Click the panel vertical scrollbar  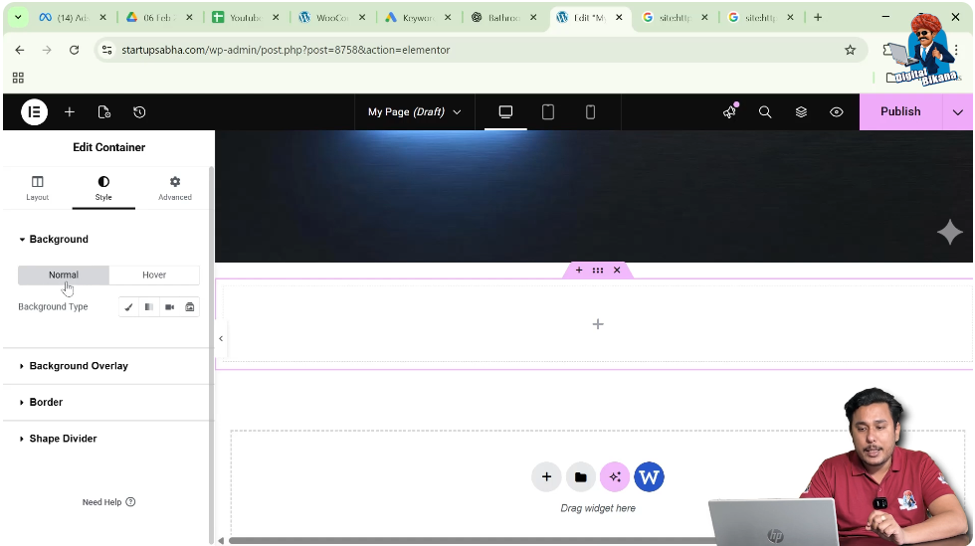pos(211,354)
